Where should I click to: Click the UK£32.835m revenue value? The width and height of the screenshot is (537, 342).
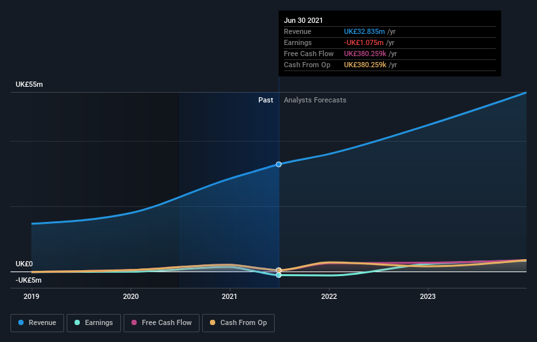point(364,31)
